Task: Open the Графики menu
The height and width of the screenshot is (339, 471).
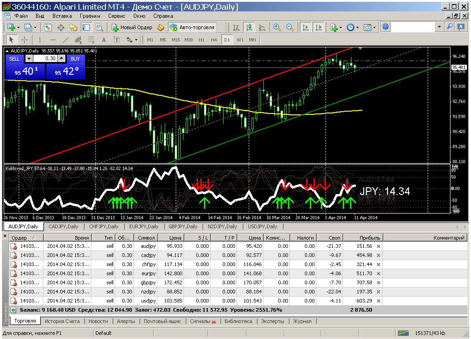Action: coord(90,16)
